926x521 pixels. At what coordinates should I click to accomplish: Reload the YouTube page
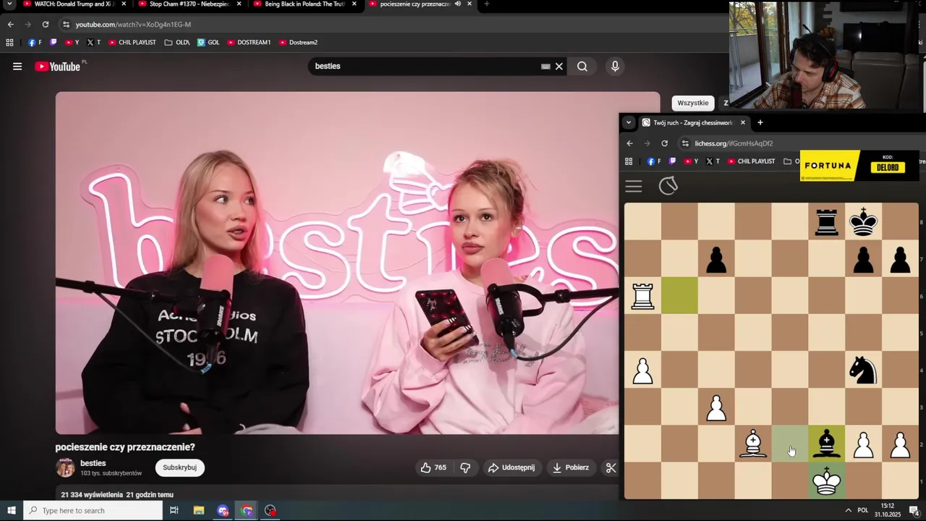(x=45, y=25)
